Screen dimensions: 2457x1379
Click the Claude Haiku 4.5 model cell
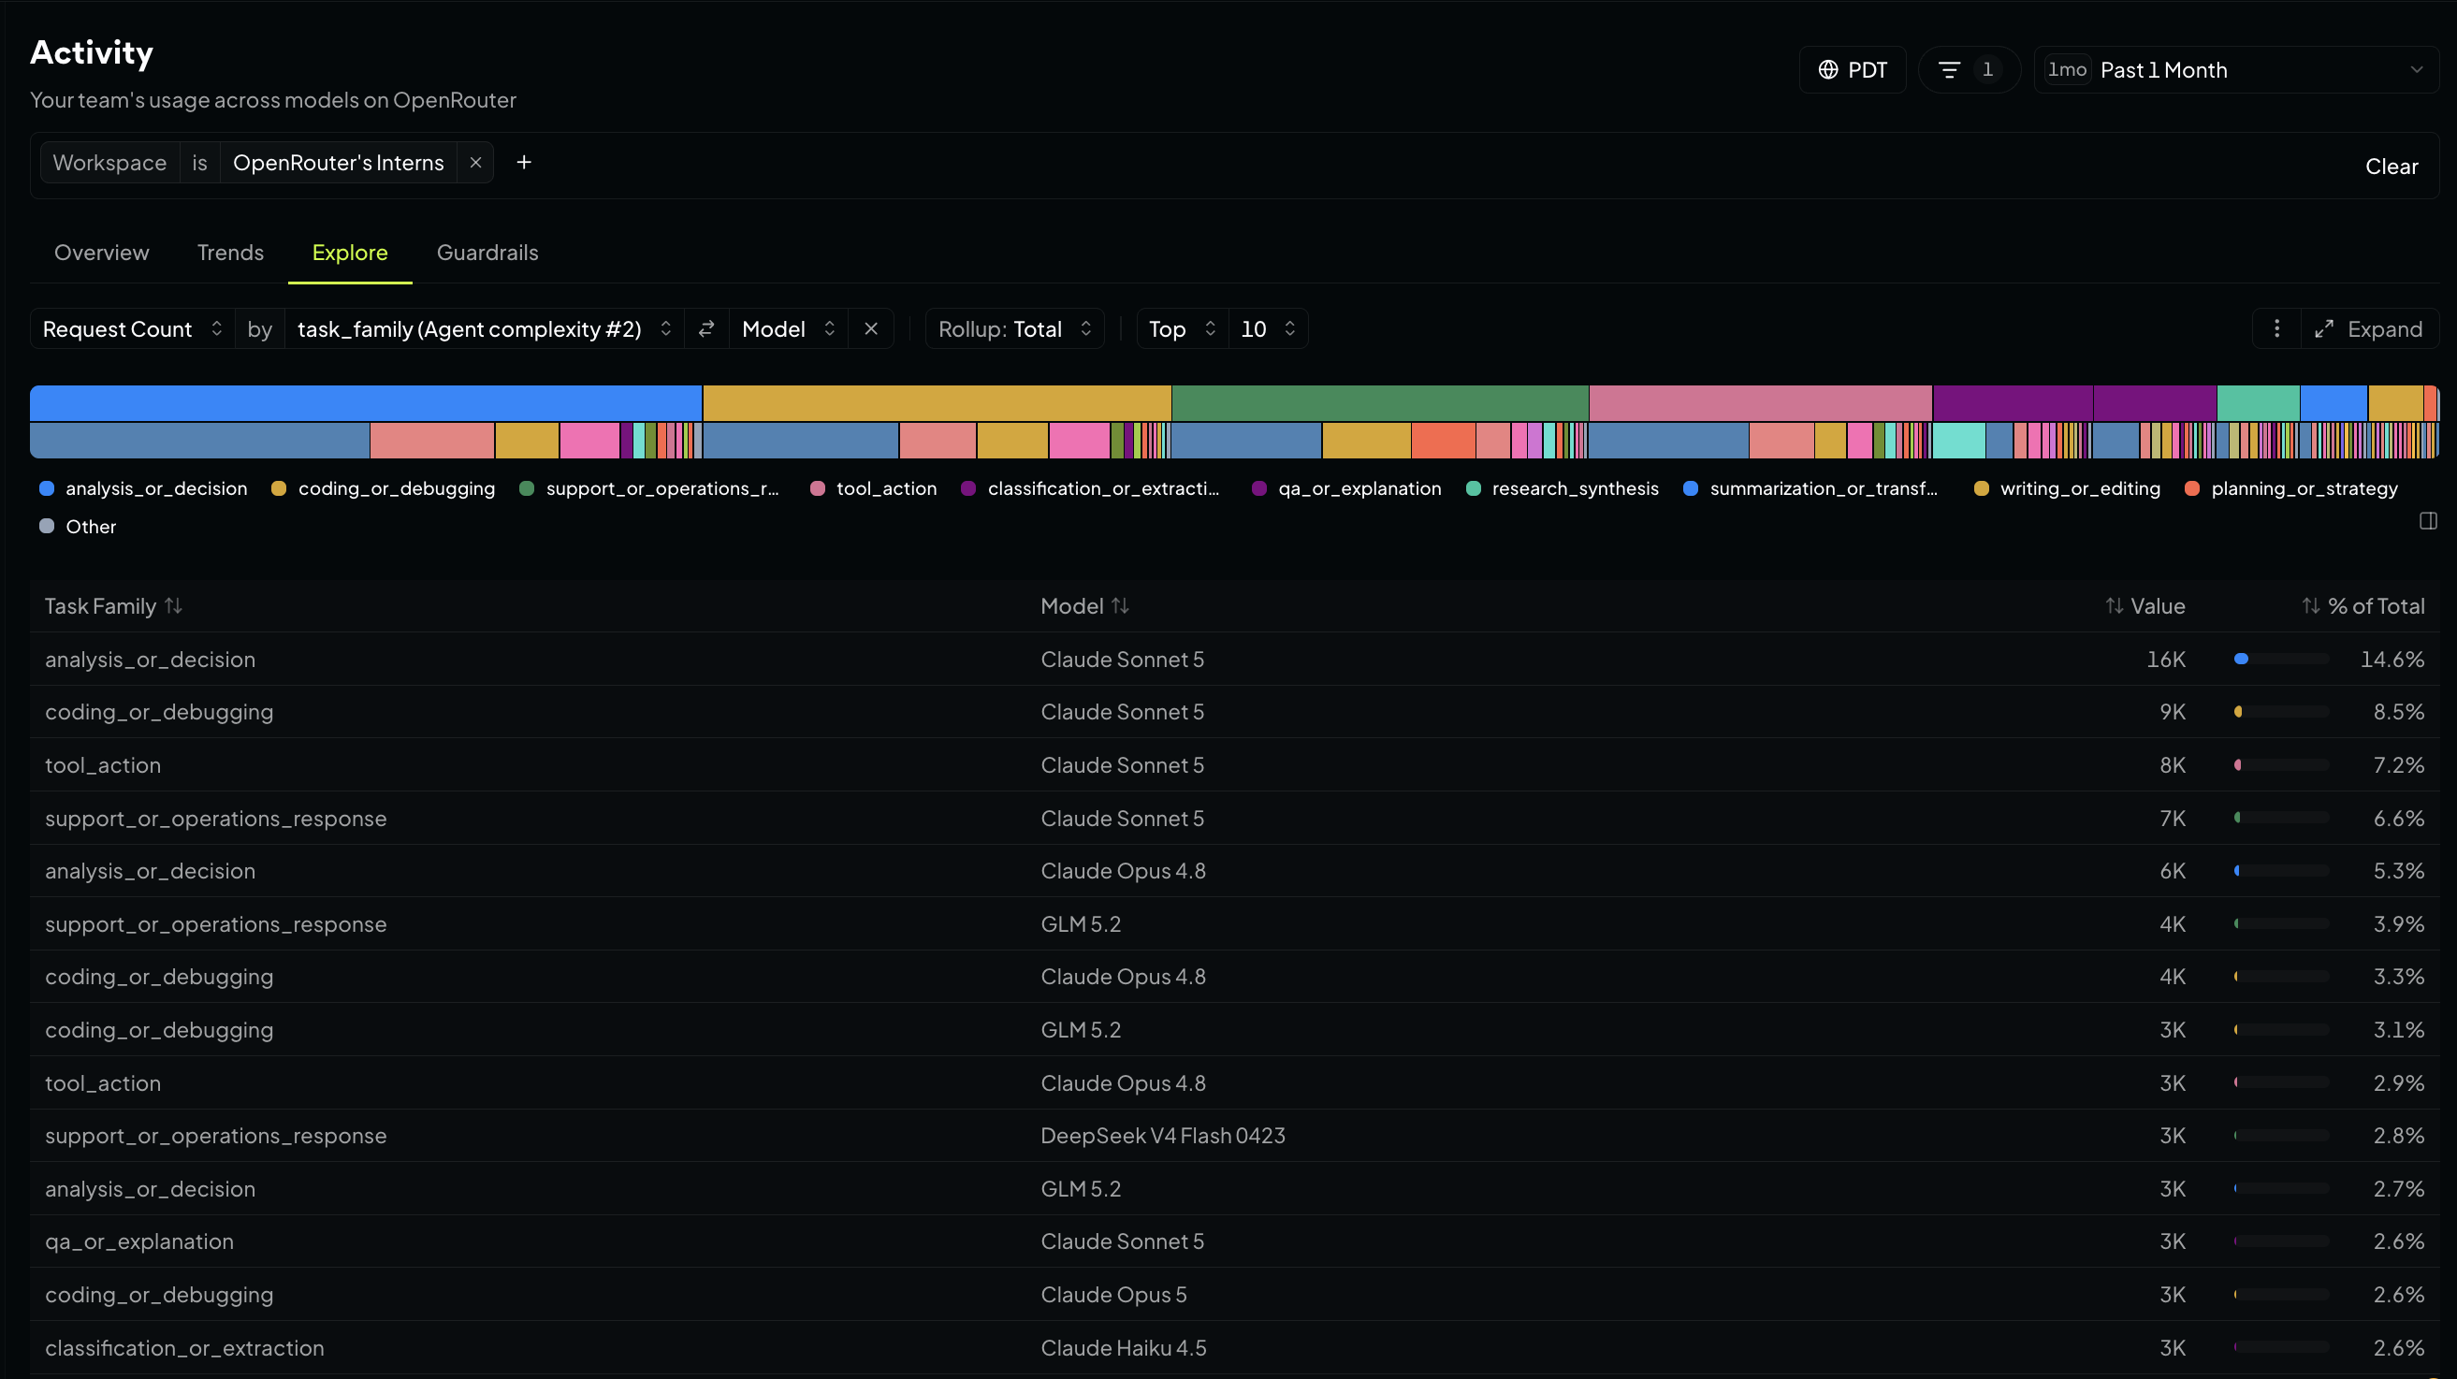[x=1123, y=1347]
